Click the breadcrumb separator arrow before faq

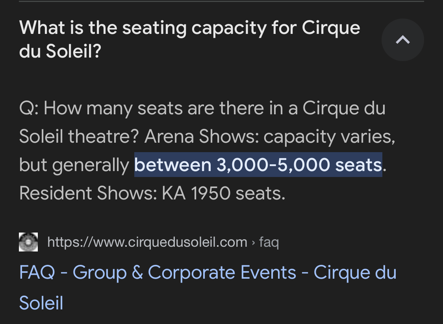coord(253,242)
